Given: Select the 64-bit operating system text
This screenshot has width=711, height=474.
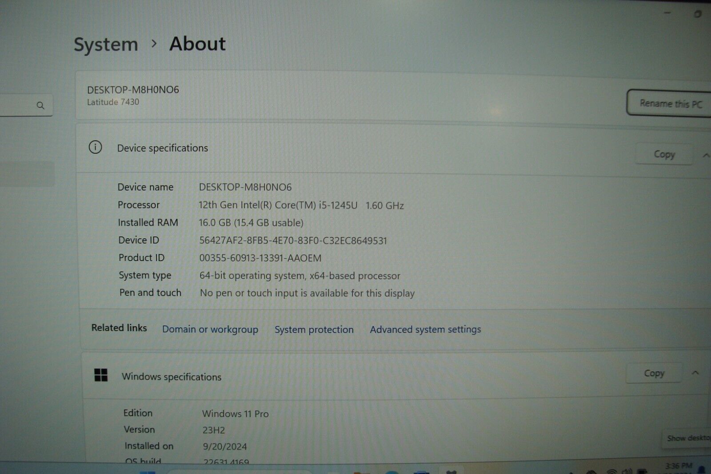Looking at the screenshot, I should point(300,276).
